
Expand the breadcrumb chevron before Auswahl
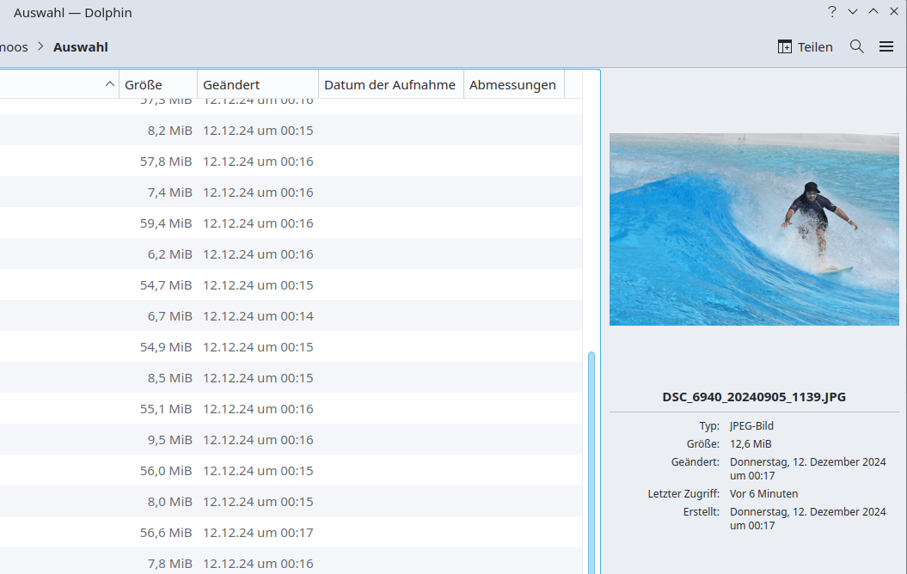point(40,46)
